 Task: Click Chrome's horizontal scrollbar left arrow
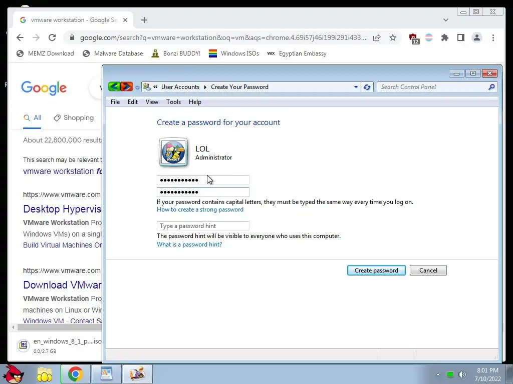point(13,327)
